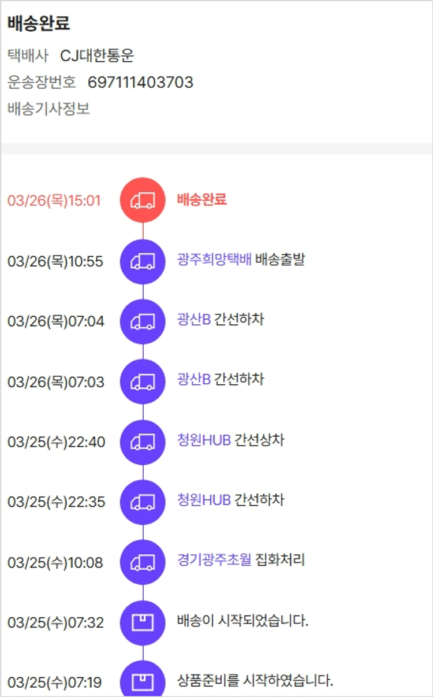Click truck icon at 03/26 07:03 entry
433x697 pixels.
tap(143, 381)
